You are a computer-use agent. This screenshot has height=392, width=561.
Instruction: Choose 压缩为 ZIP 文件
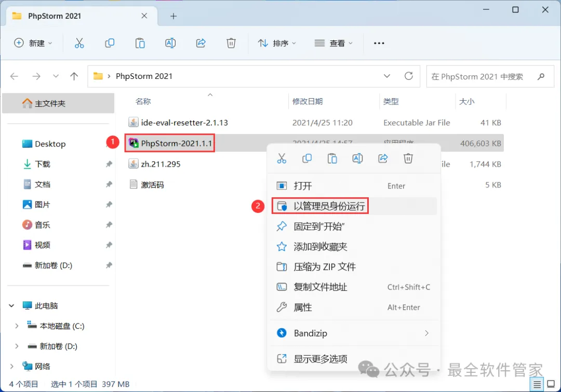point(354,267)
